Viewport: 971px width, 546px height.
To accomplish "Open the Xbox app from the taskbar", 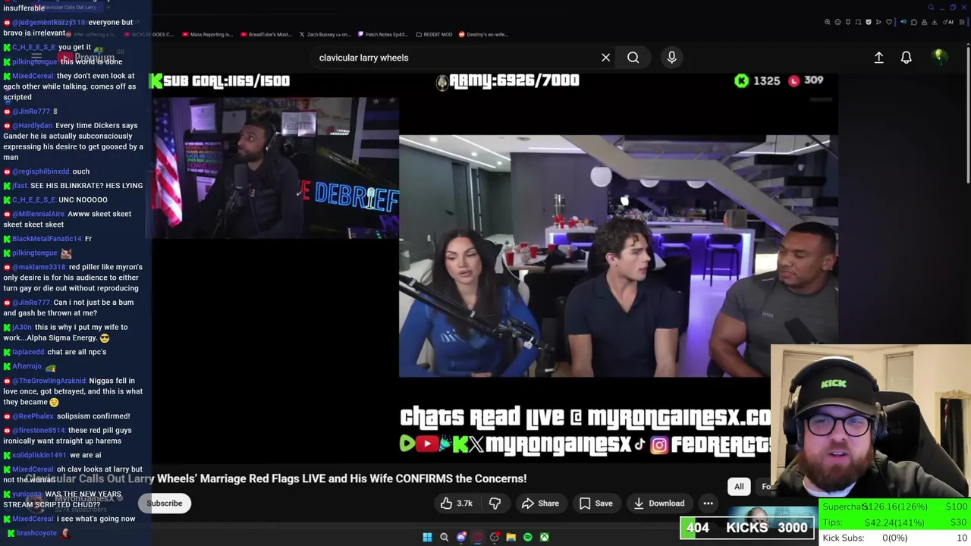I will tap(544, 537).
